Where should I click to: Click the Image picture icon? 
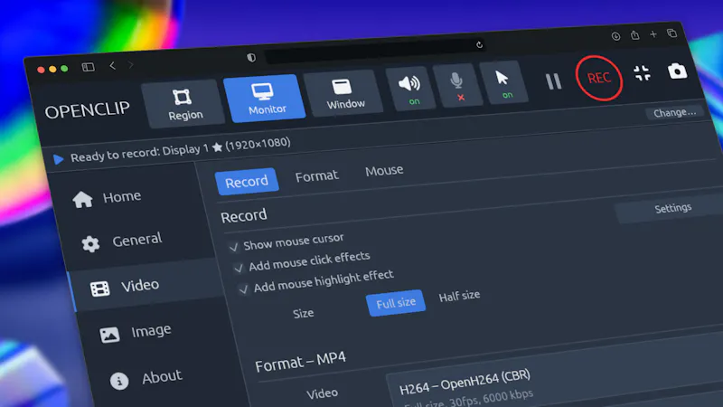[x=109, y=335]
